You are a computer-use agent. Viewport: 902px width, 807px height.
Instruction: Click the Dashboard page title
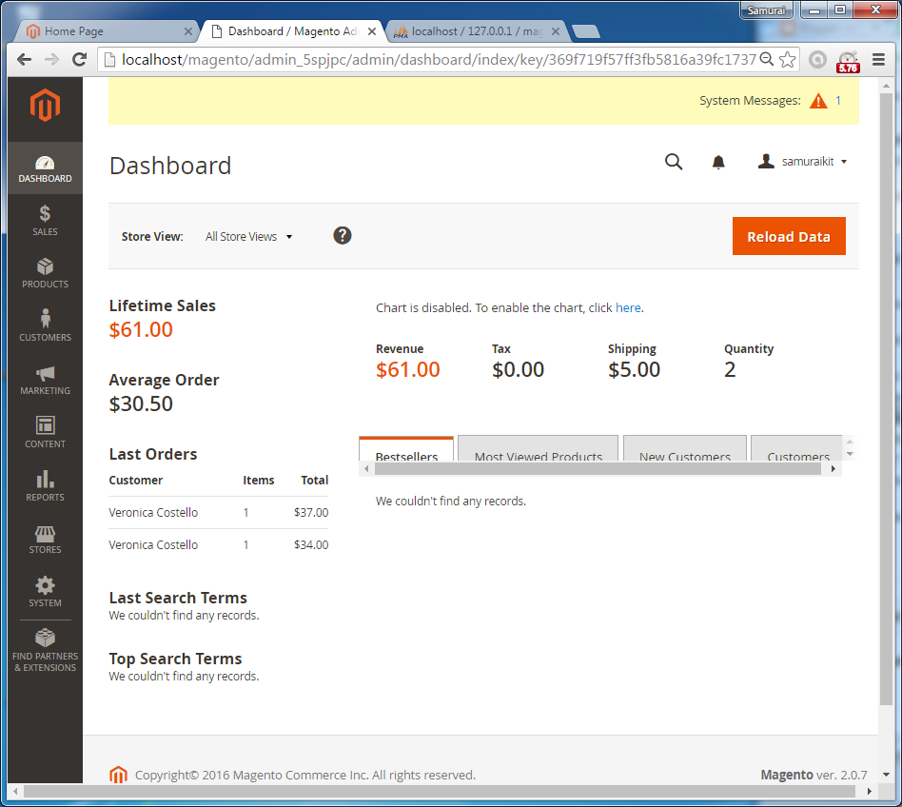click(170, 166)
